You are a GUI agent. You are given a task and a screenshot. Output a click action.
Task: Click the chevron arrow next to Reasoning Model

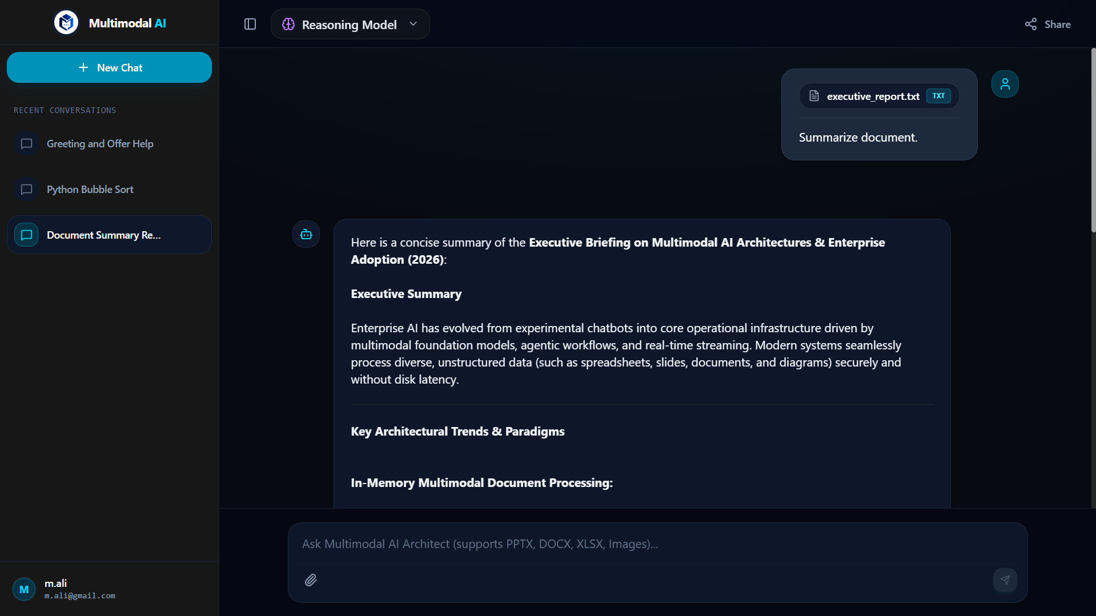(x=413, y=24)
